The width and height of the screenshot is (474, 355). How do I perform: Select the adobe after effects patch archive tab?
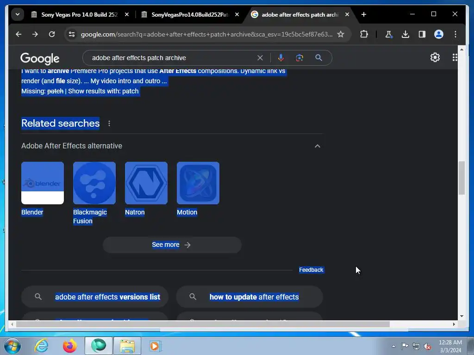tap(300, 14)
